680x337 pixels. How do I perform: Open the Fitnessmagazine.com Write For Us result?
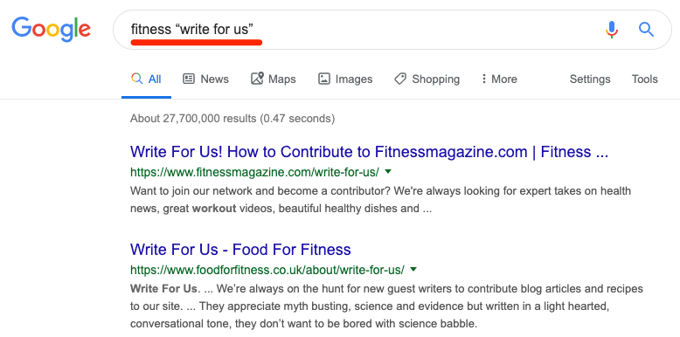pos(369,152)
